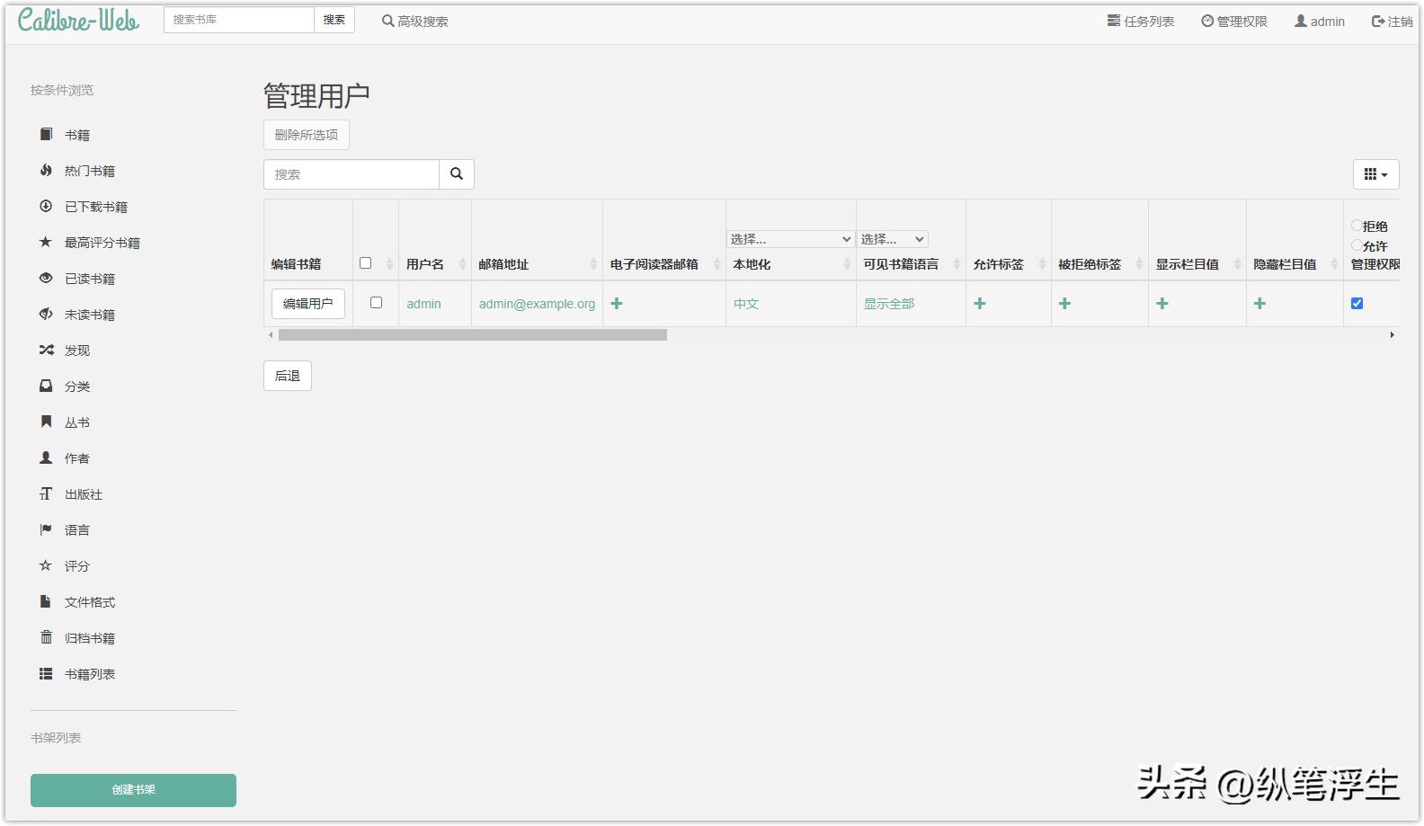Open admin profile in top navigation

[1320, 22]
